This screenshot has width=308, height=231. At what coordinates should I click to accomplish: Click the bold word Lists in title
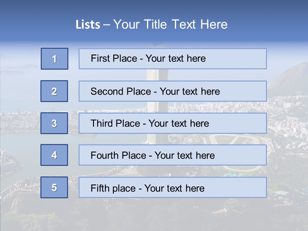point(88,25)
